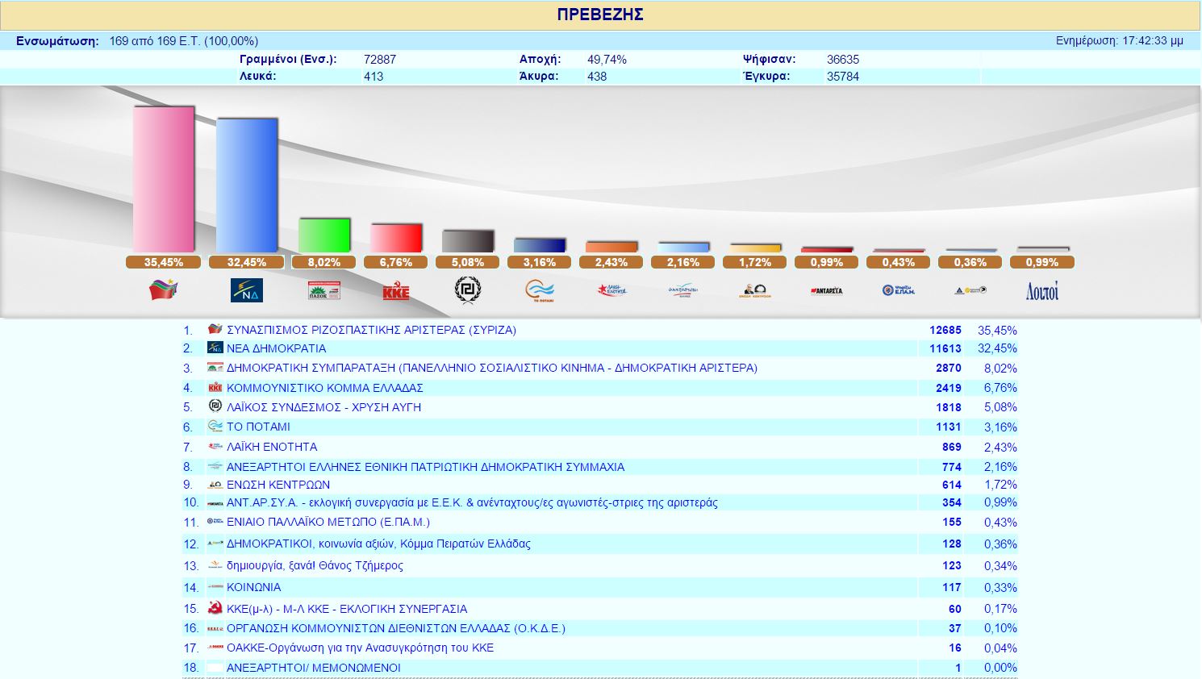
Task: Click the Γραμμένοι value 72887
Action: [x=380, y=60]
